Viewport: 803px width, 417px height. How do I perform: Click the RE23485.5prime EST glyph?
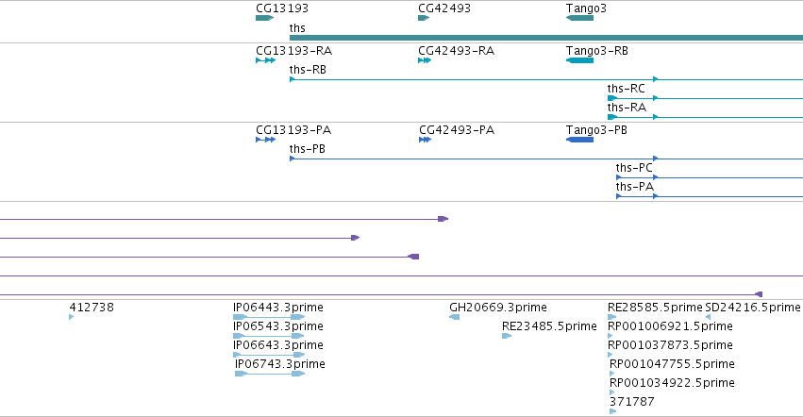507,336
